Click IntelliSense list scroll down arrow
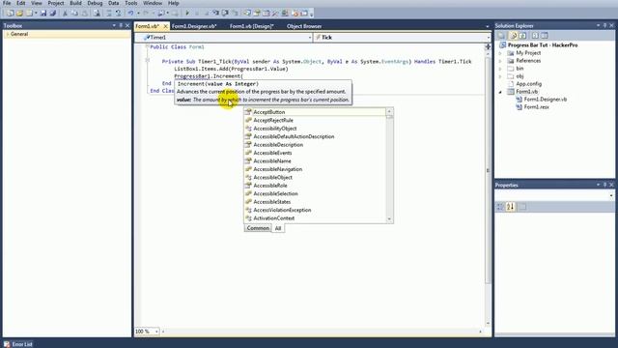This screenshot has width=618, height=348. 389,219
